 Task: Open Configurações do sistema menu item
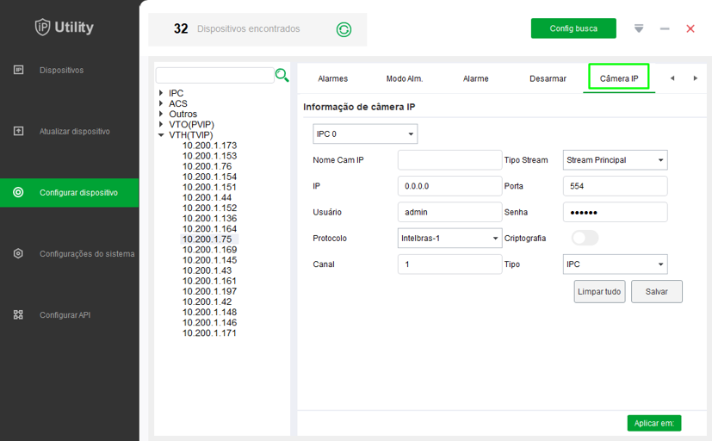(x=87, y=254)
